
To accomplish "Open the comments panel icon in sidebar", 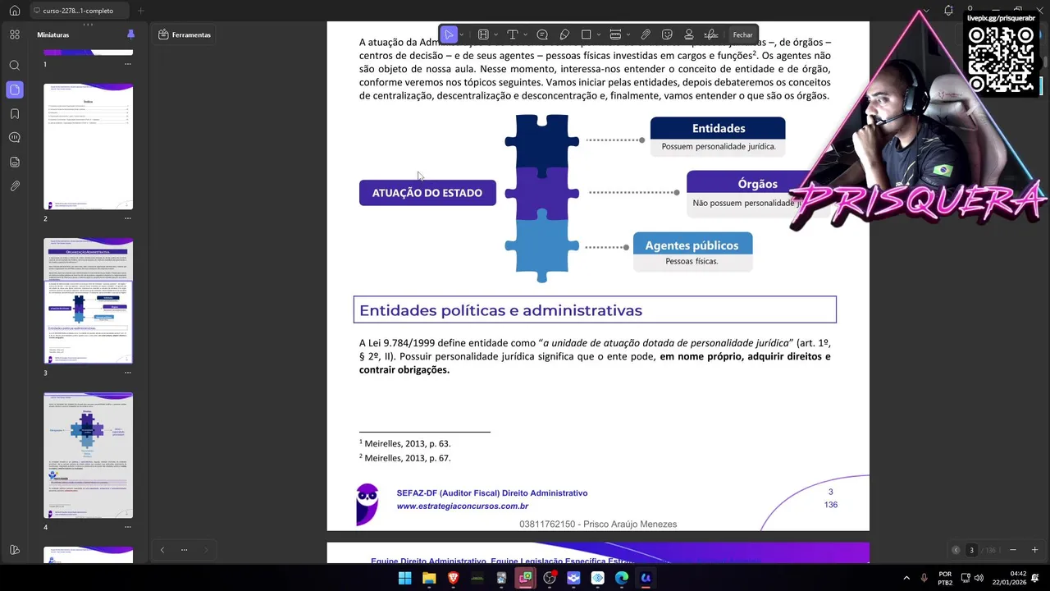I will click(x=14, y=138).
